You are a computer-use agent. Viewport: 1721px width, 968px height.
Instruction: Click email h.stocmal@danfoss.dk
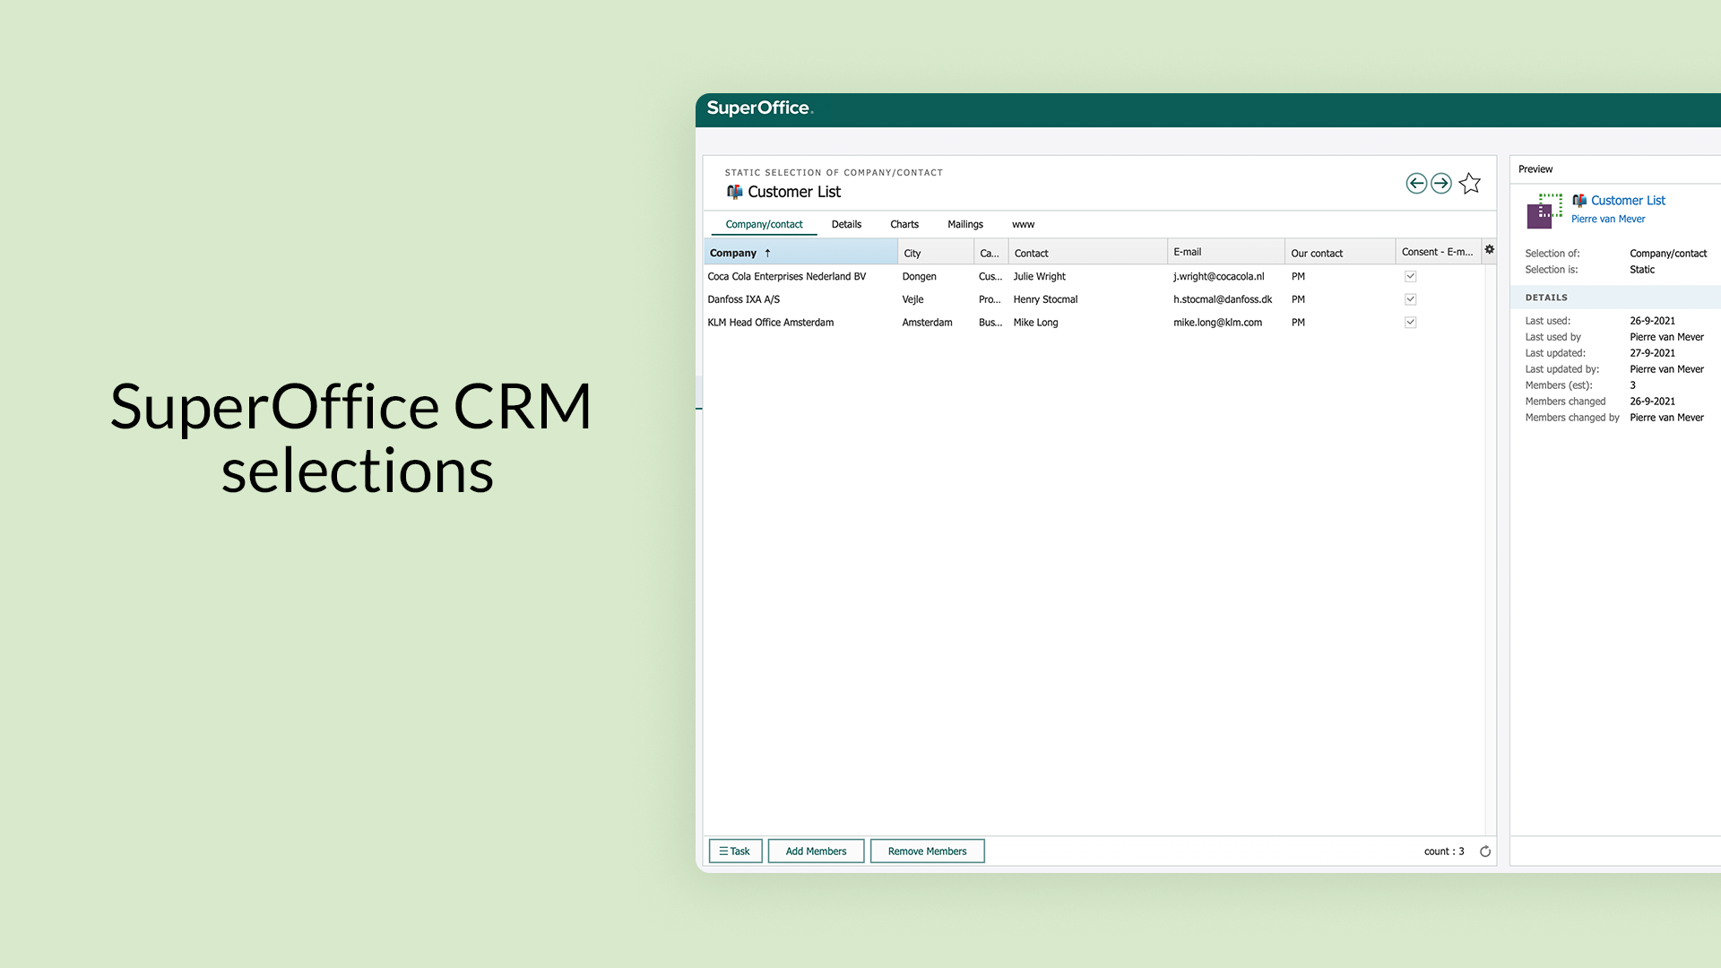tap(1223, 299)
